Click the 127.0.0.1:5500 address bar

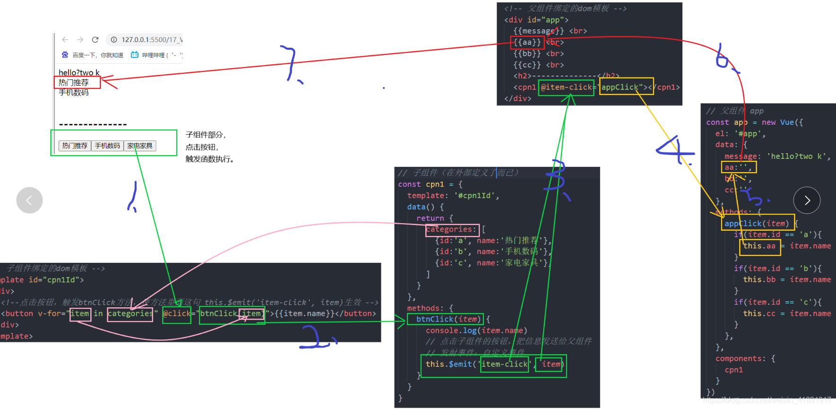click(145, 40)
